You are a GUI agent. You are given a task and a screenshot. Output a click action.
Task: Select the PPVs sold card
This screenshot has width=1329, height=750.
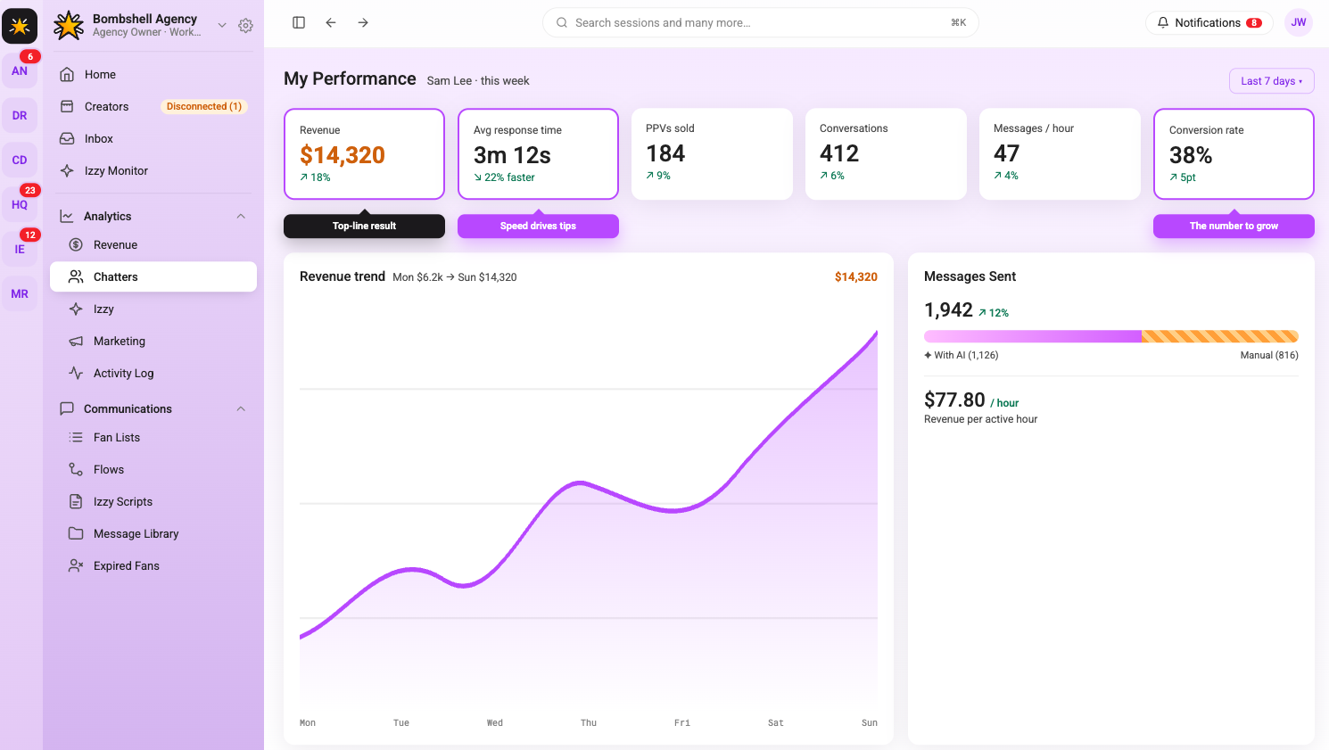712,153
